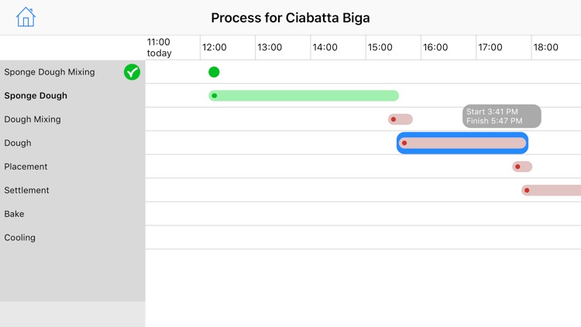Pick the Settlement step in list
Screen dimensions: 581x327
coord(26,191)
